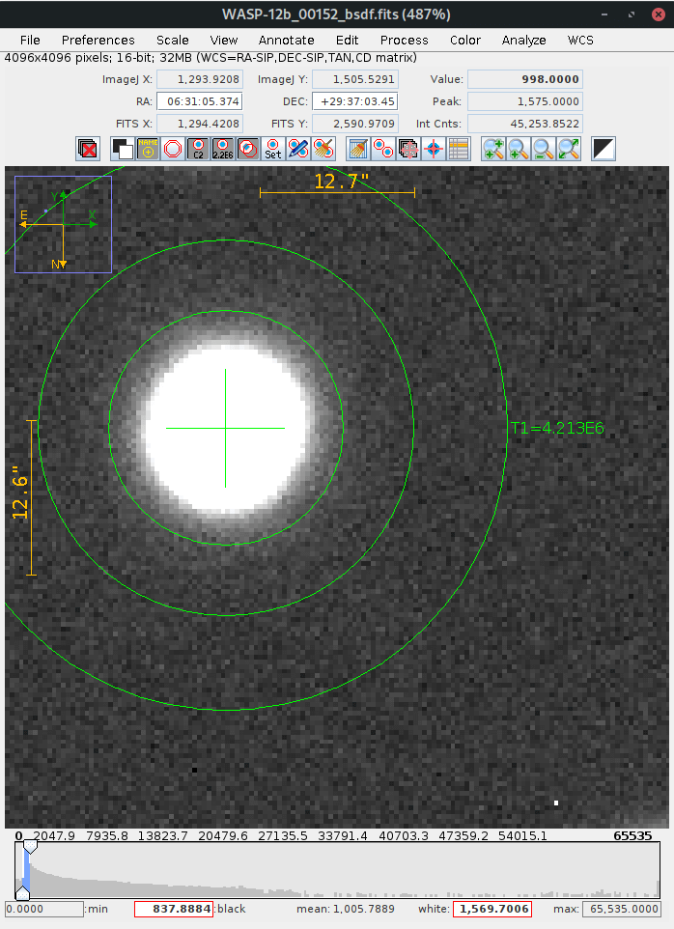The height and width of the screenshot is (929, 674).
Task: Open the measurements table icon
Action: click(459, 148)
